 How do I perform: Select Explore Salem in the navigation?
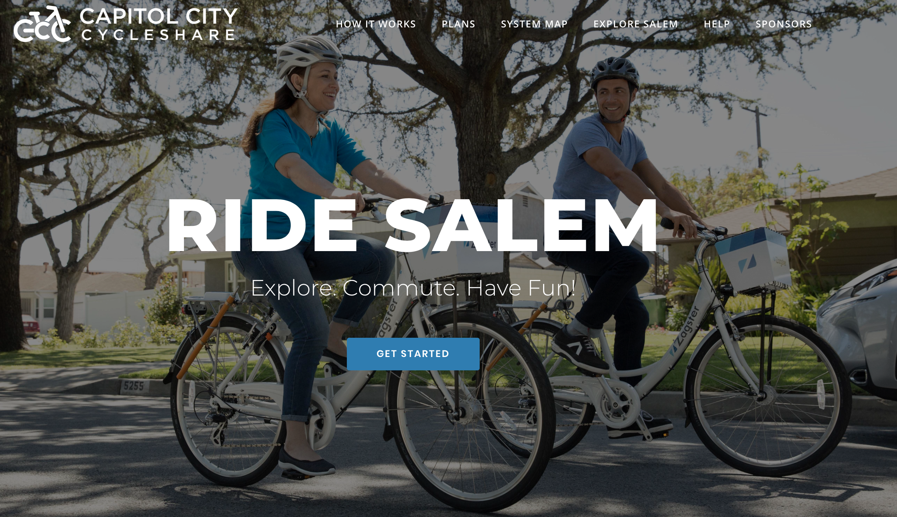tap(636, 24)
